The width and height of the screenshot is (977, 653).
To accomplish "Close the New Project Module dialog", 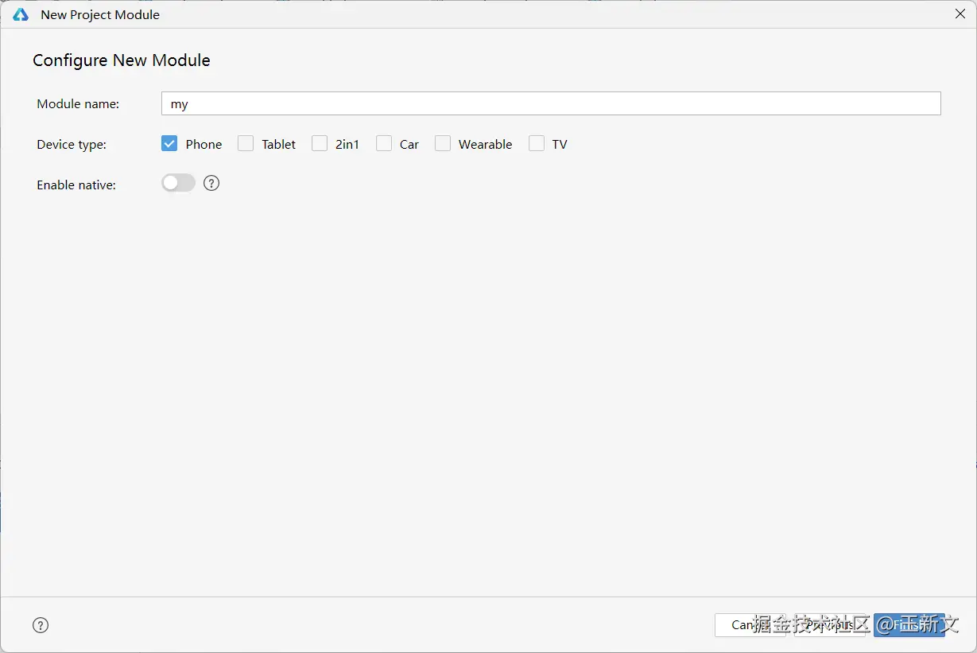I will [x=960, y=14].
